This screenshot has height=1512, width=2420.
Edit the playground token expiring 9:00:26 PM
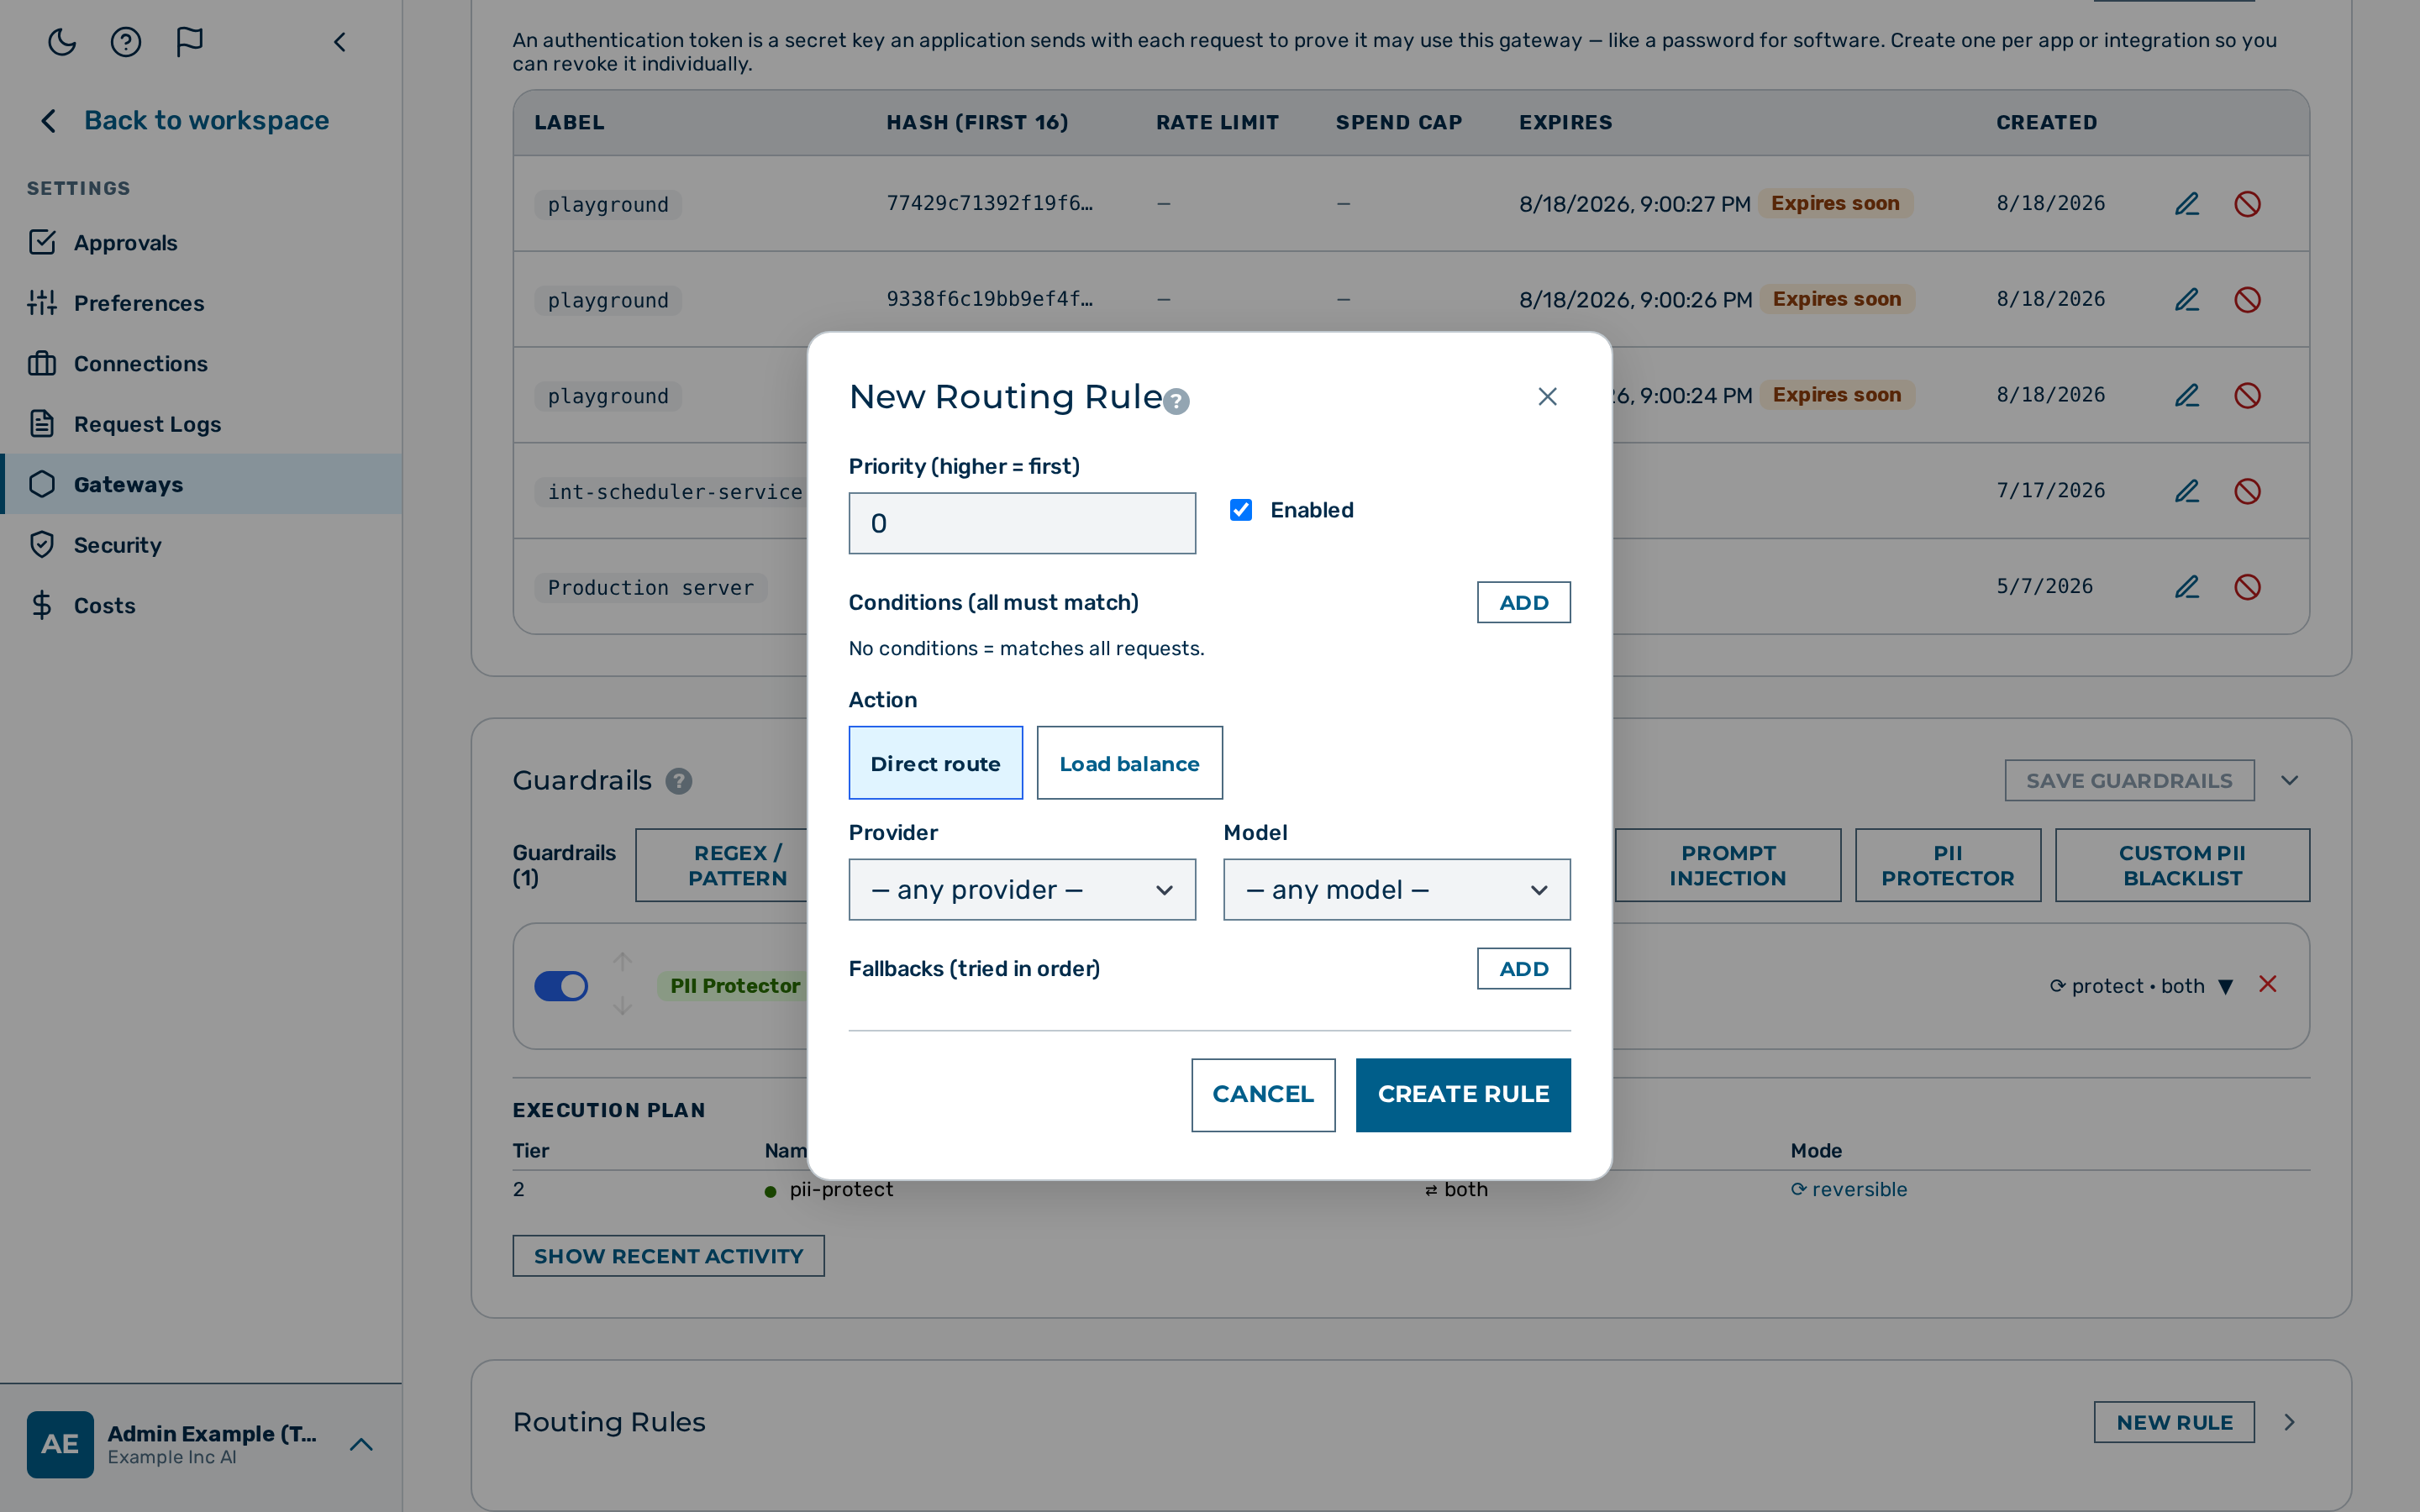pyautogui.click(x=2187, y=300)
